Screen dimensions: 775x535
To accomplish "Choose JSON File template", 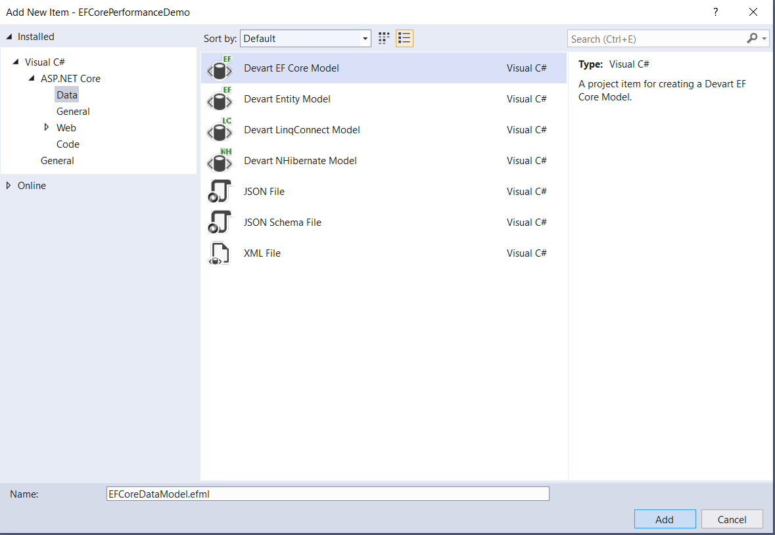I will pos(383,192).
